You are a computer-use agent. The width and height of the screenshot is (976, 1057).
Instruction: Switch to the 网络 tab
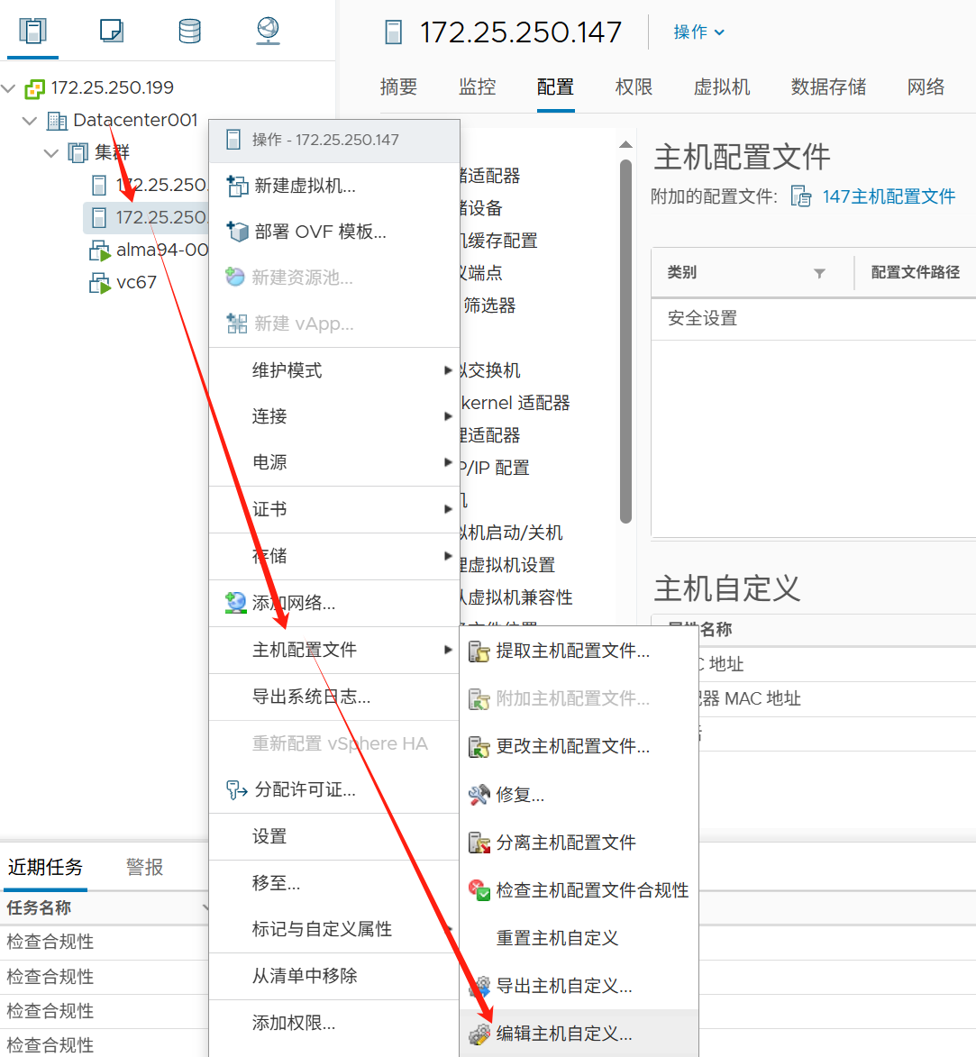coord(926,87)
